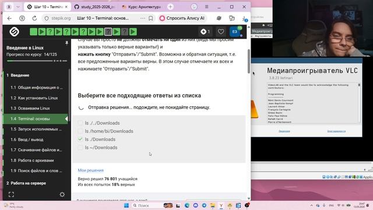Click 'Благодарности' link in VLC window
Viewport: 373px width, 210px height.
click(336, 131)
